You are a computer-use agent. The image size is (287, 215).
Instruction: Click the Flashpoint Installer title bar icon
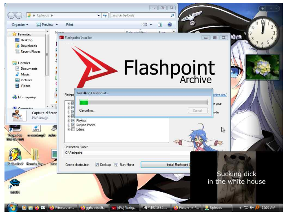point(61,38)
